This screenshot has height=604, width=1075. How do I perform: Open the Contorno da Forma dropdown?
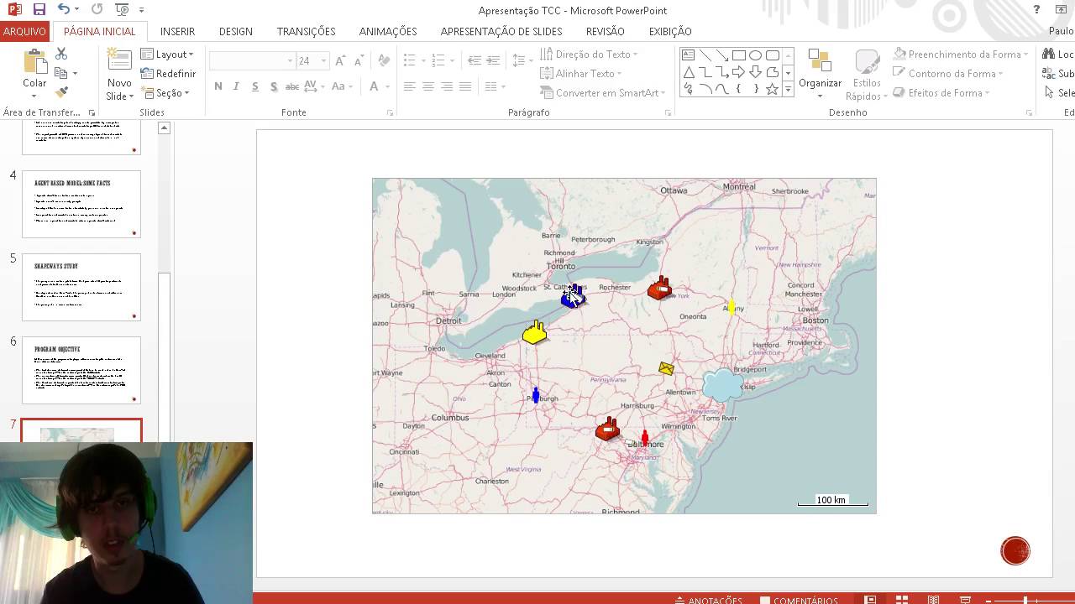click(x=948, y=74)
